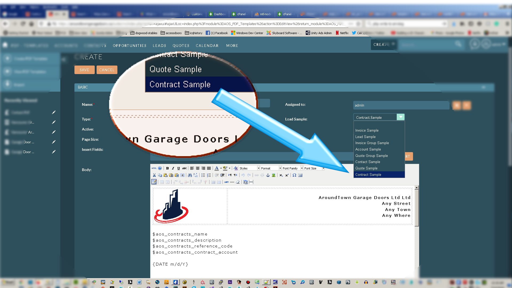This screenshot has height=288, width=512.
Task: Insert a special character (omega)
Action: tap(294, 175)
